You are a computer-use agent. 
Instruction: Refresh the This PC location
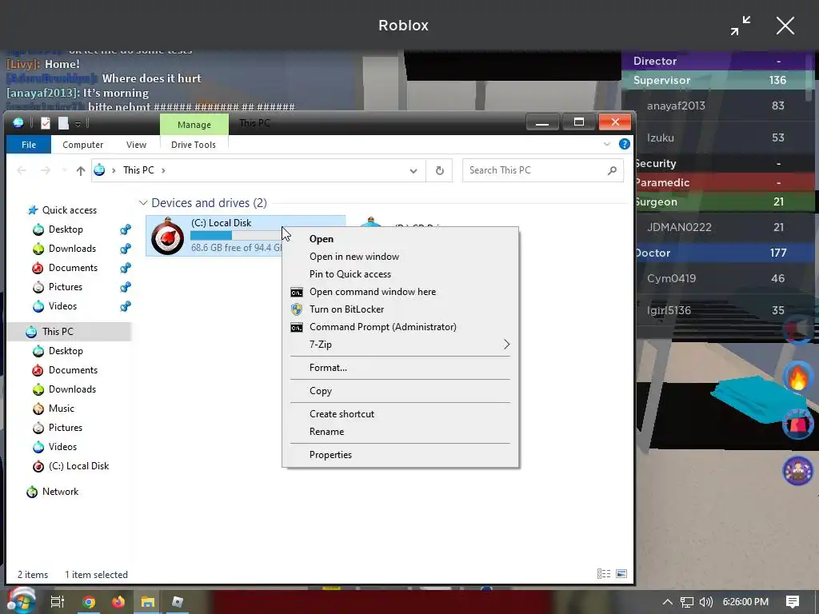[x=440, y=170]
